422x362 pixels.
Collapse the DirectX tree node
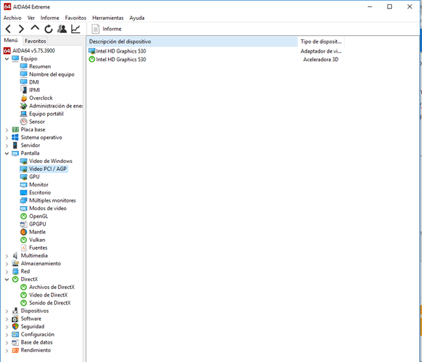[x=7, y=280]
